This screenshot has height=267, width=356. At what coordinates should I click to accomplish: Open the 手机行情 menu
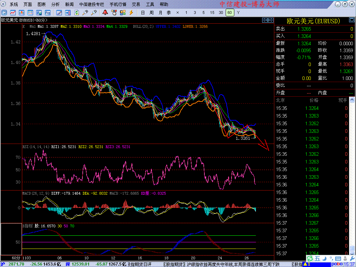[x=118, y=4]
